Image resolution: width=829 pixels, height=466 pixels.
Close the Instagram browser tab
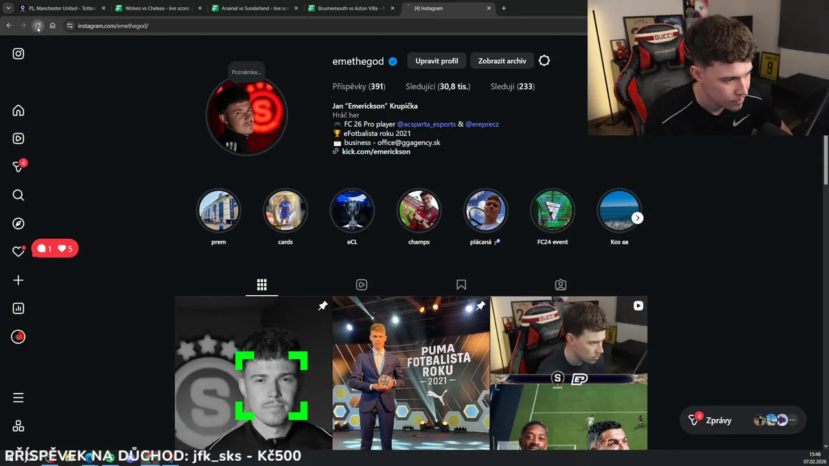pos(489,8)
